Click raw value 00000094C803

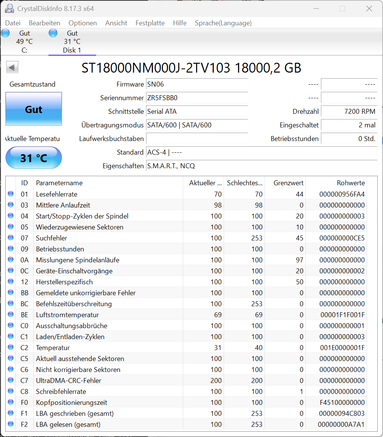342,414
